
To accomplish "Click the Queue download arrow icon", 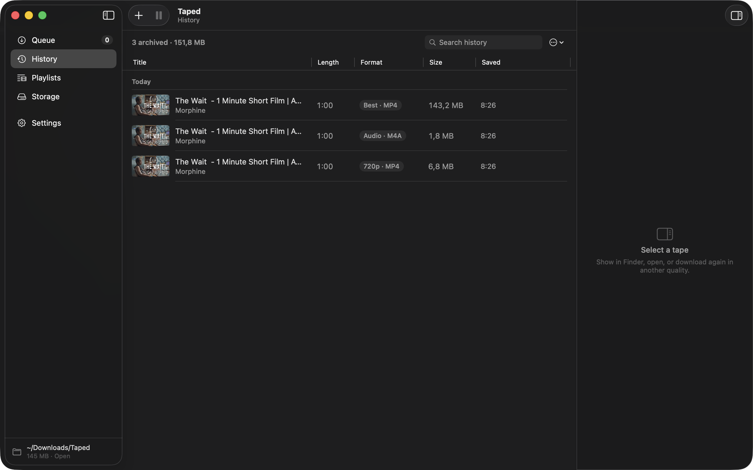I will (x=22, y=40).
